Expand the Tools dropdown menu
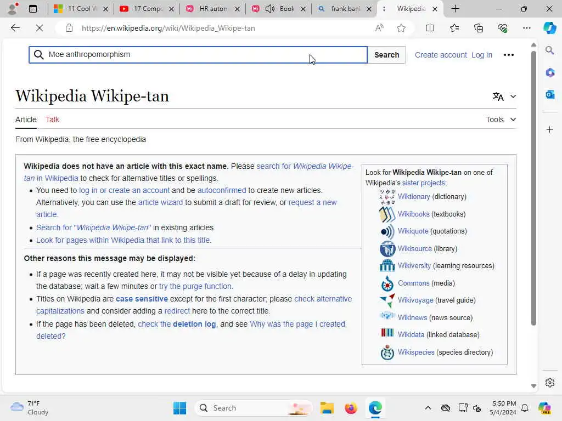562x421 pixels. pos(501,120)
